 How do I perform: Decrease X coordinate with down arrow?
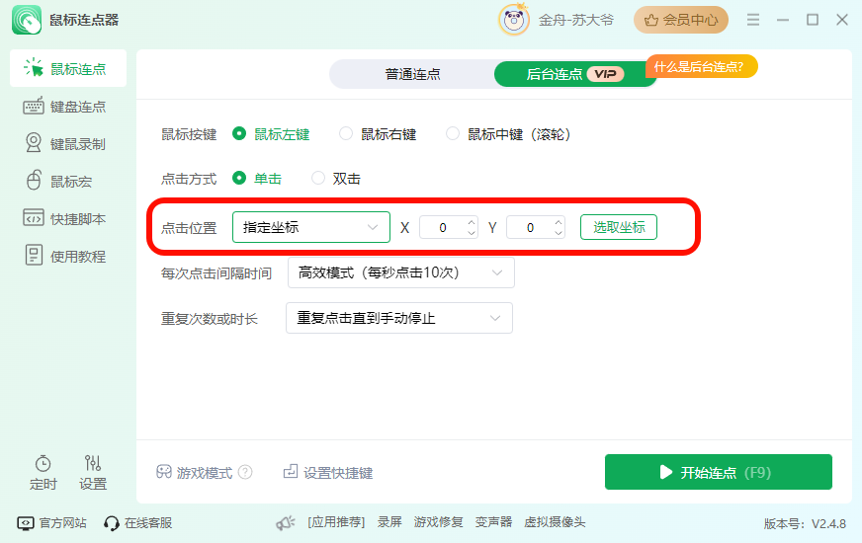click(472, 233)
